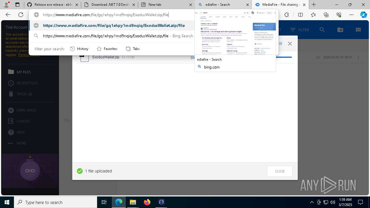Create new folder with folder-plus icon
This screenshot has width=370, height=208.
click(340, 30)
